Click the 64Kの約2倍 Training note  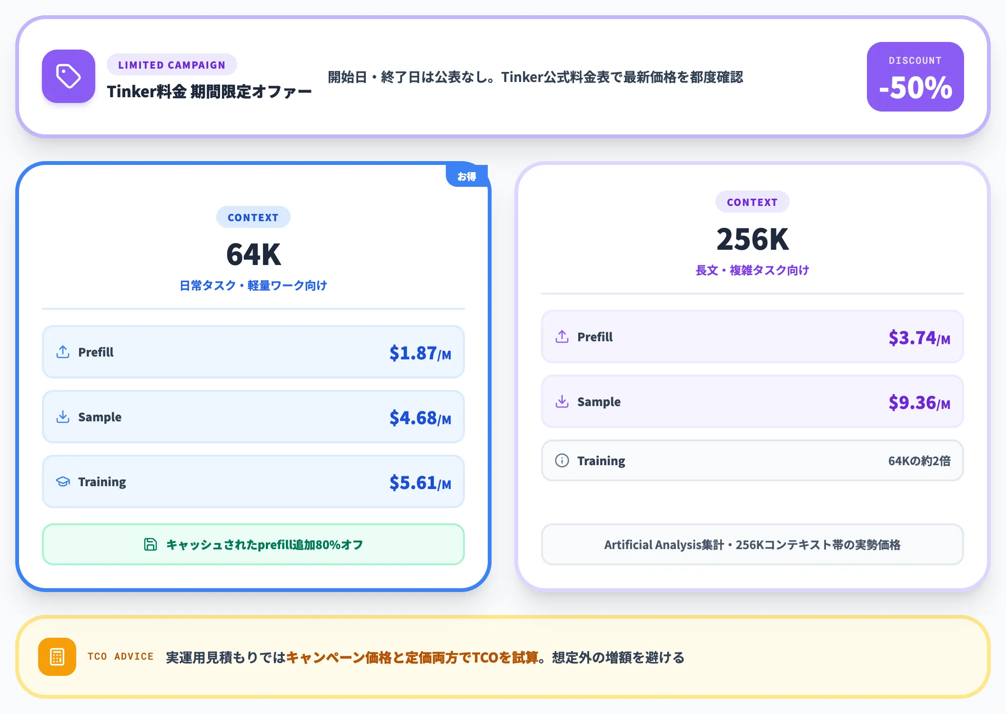pyautogui.click(x=919, y=460)
